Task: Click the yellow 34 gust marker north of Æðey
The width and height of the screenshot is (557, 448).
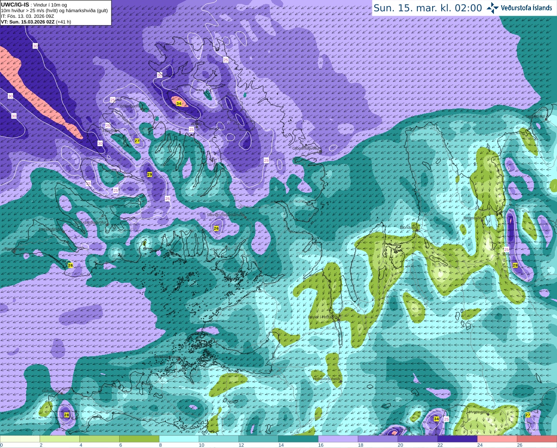Action: 178,103
